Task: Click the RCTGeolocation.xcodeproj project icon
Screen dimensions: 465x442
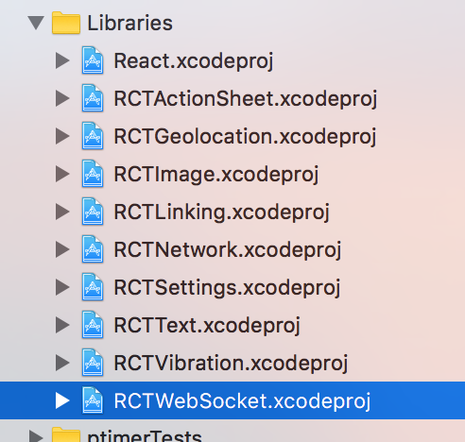Action: tap(93, 136)
